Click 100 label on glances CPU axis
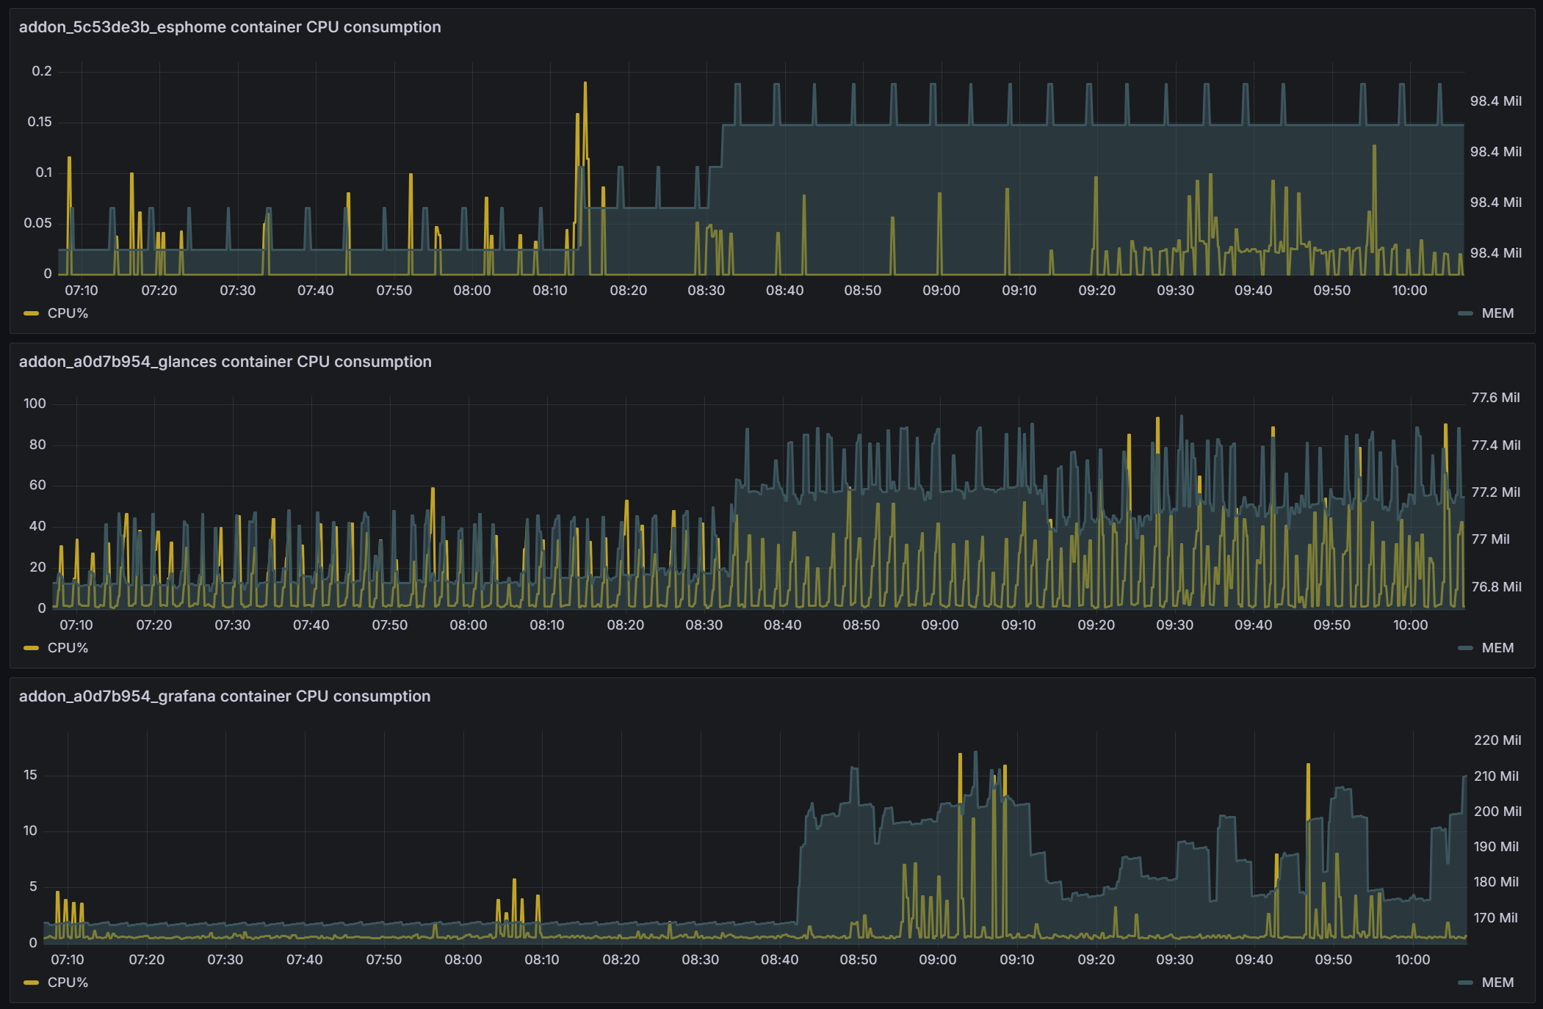 [x=35, y=404]
